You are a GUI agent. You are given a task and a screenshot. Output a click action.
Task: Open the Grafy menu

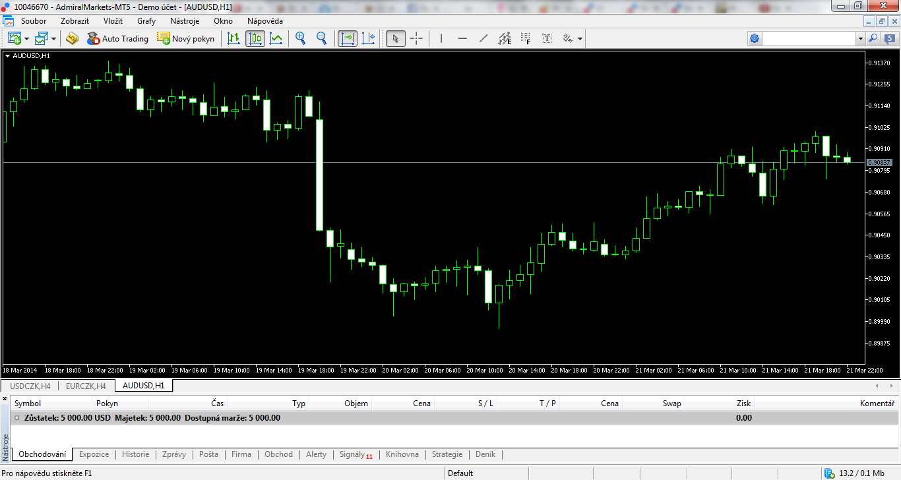point(146,20)
